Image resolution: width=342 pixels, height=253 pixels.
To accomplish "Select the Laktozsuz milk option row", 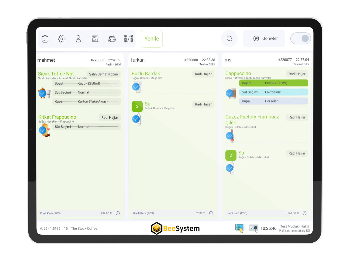I will 273,92.
